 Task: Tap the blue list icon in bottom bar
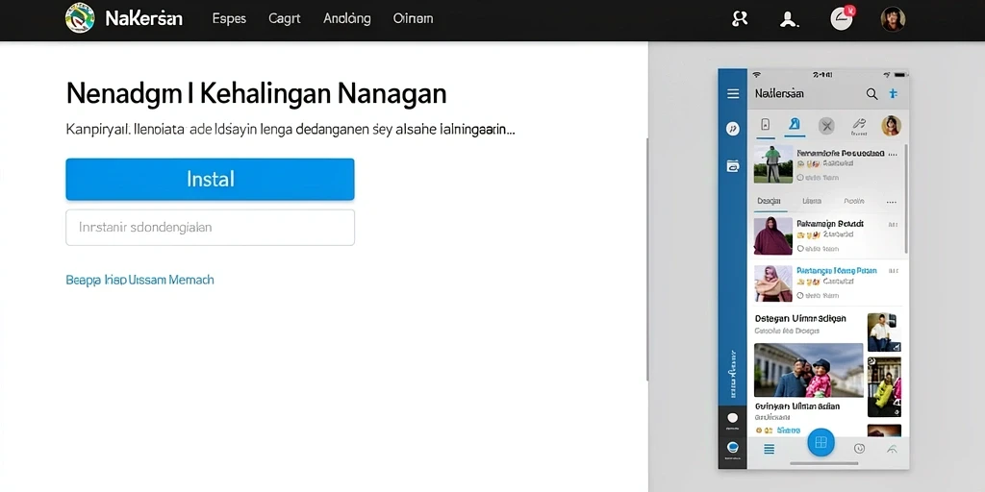click(x=769, y=449)
